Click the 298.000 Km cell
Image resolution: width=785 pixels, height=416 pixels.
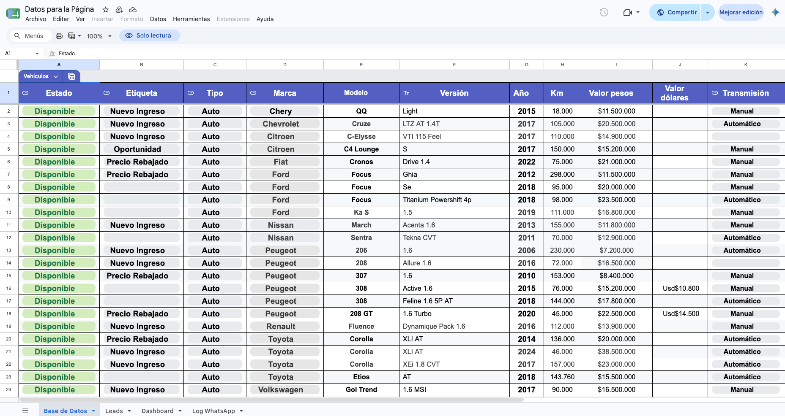[562, 174]
